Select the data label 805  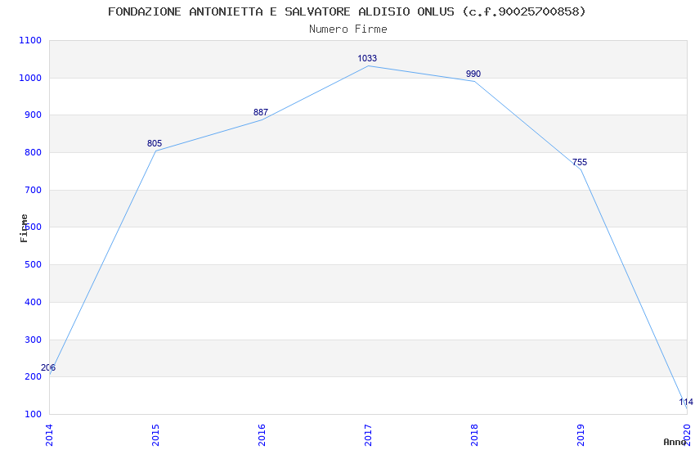tap(155, 143)
